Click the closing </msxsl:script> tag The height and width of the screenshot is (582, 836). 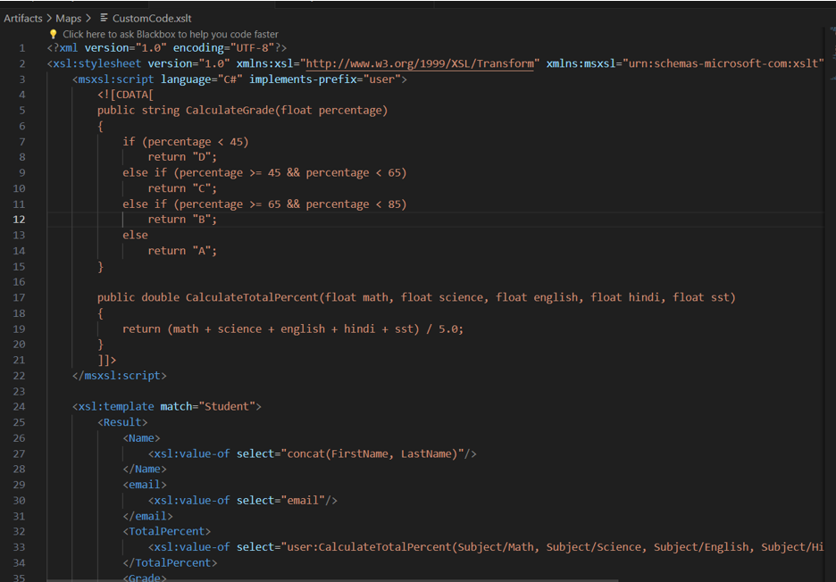point(120,376)
